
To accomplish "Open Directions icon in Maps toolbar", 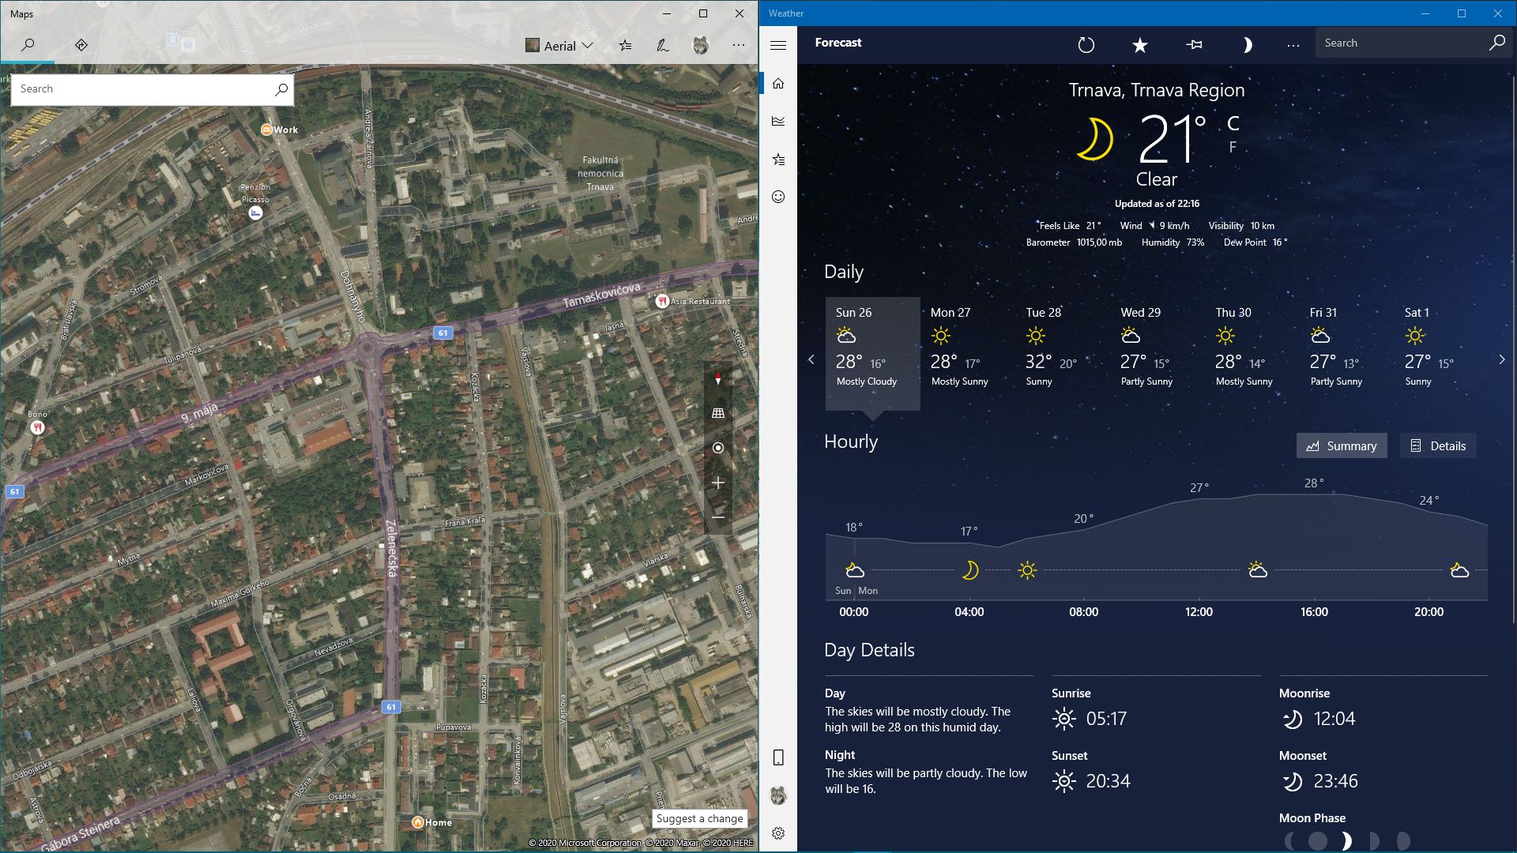I will pyautogui.click(x=81, y=45).
